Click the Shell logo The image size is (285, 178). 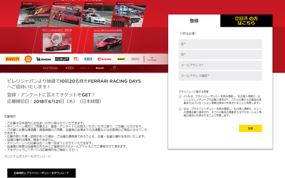click(x=28, y=59)
